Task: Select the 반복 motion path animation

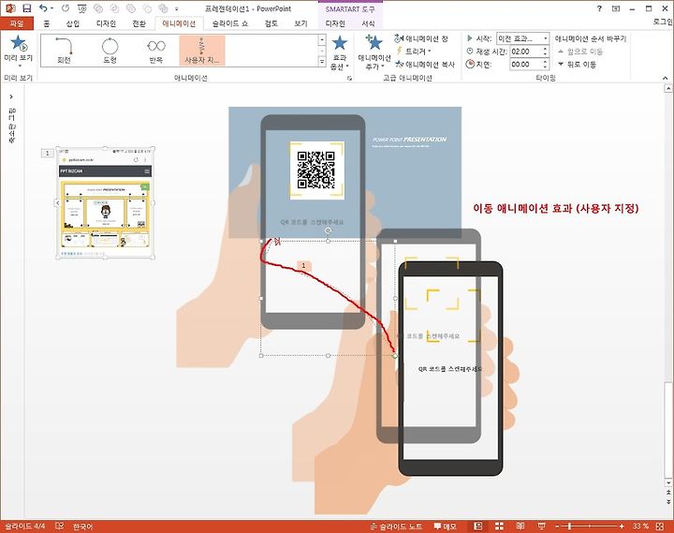Action: click(x=156, y=51)
